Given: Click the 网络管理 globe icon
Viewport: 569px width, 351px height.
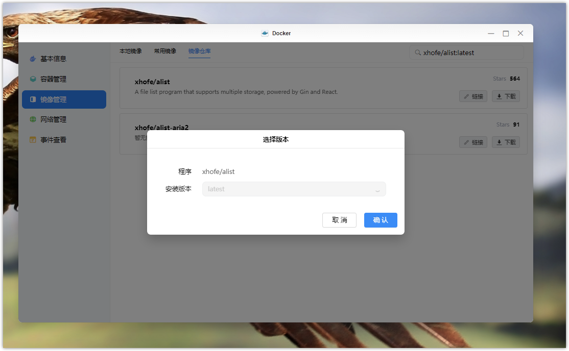Looking at the screenshot, I should [33, 119].
